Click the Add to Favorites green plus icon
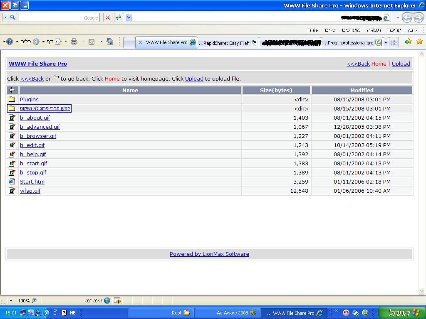 pos(408,42)
